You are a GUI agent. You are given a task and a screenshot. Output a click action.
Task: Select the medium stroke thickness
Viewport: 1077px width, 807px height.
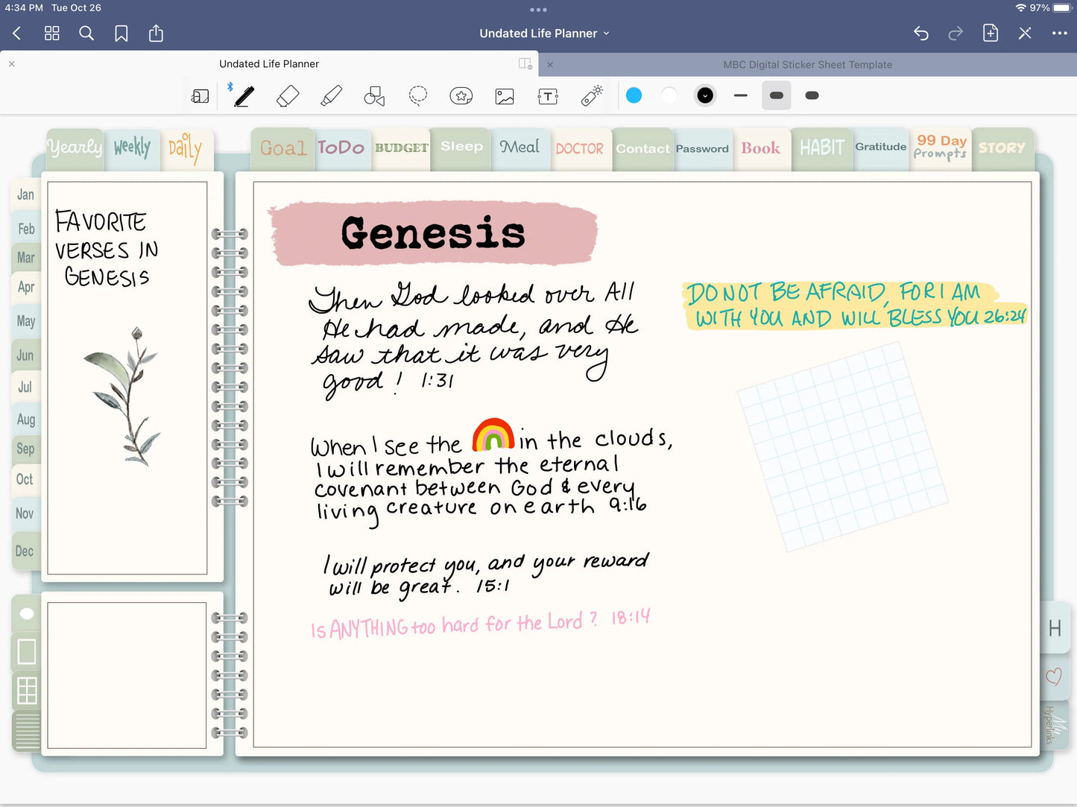pyautogui.click(x=776, y=95)
